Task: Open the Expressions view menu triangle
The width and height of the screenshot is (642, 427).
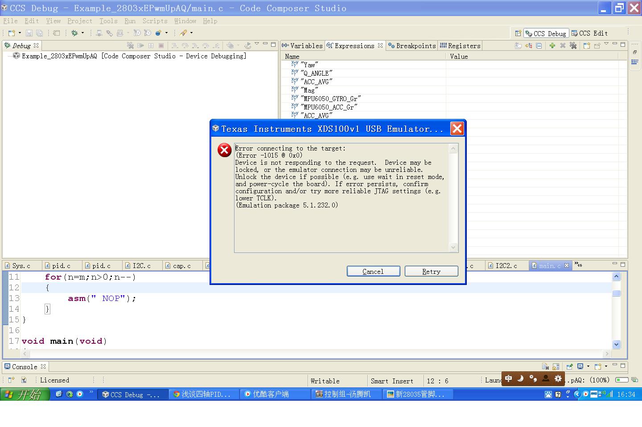Action: click(606, 44)
